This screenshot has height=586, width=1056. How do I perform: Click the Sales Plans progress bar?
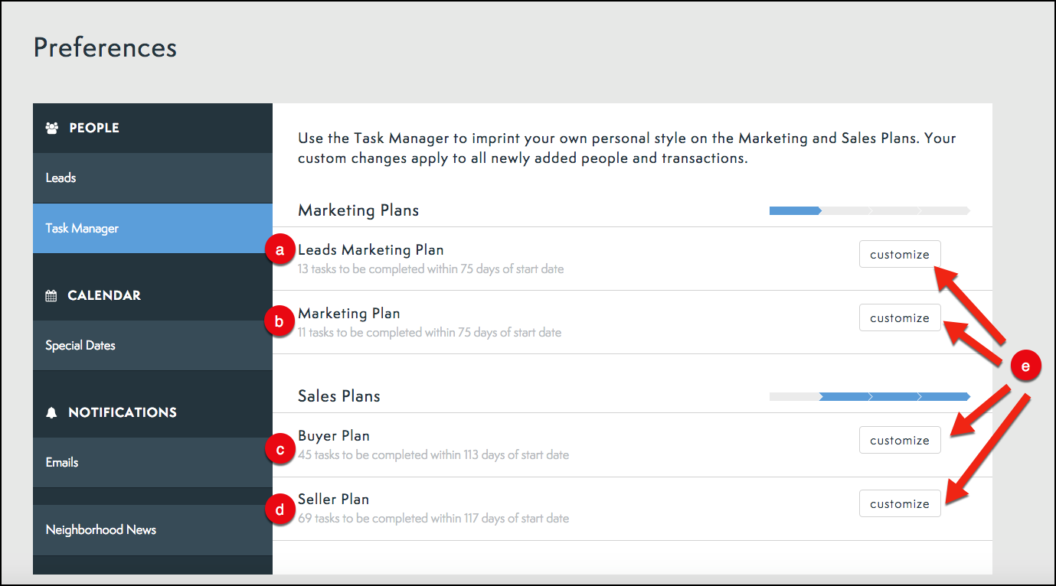coord(869,397)
